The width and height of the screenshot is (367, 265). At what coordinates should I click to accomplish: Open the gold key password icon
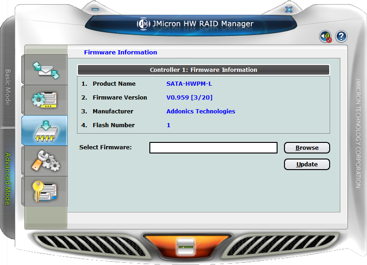pyautogui.click(x=45, y=191)
